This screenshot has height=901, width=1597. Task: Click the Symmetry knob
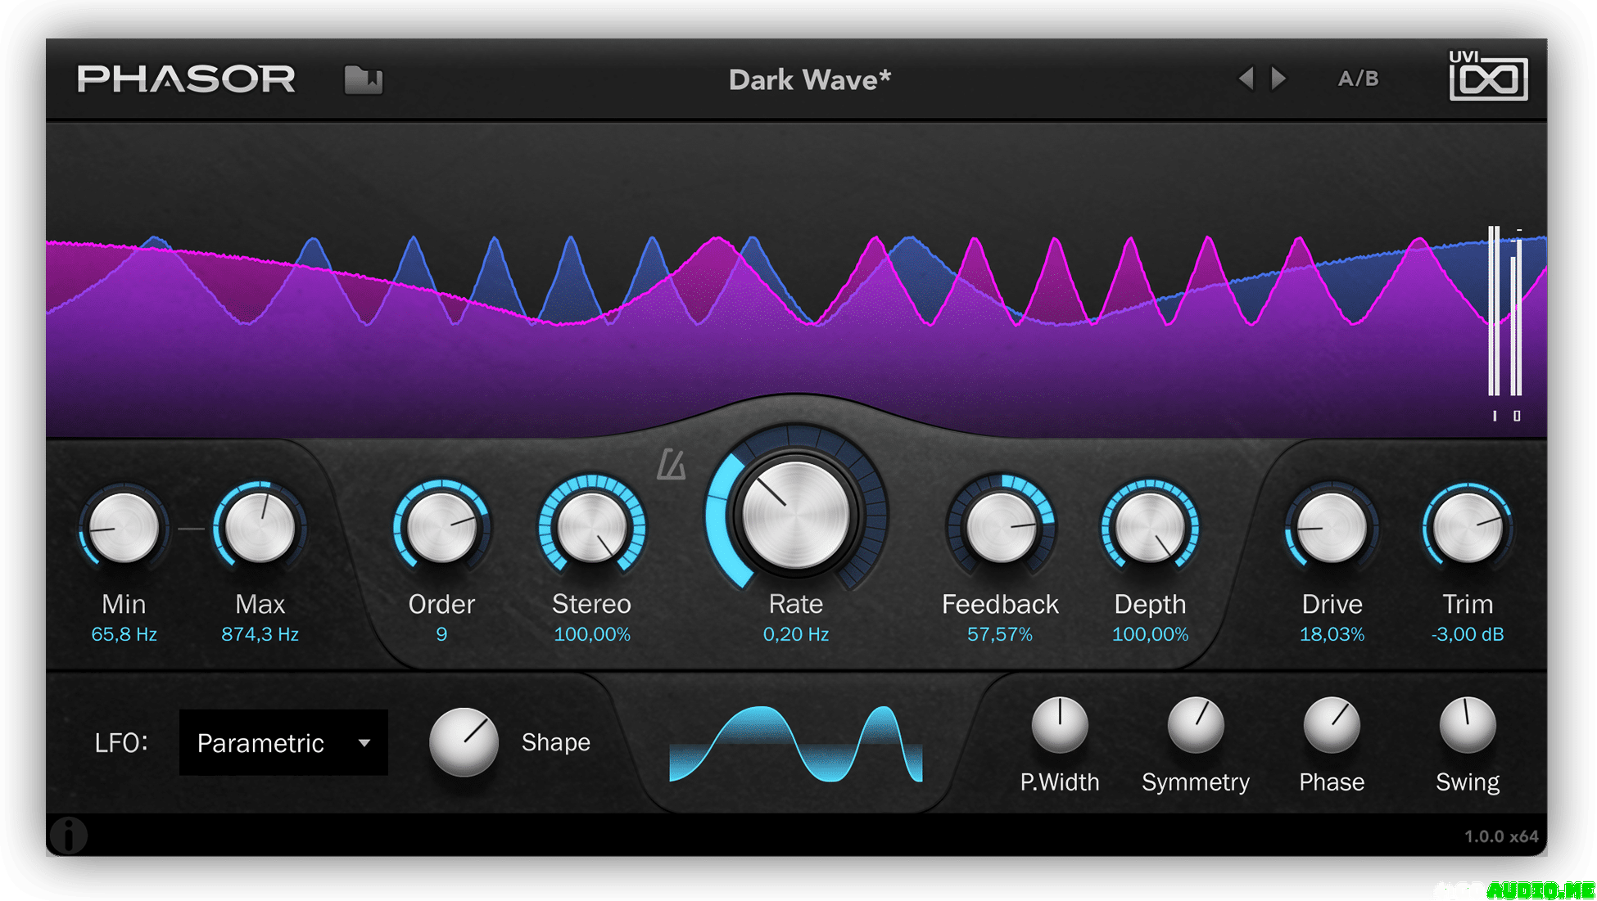(1195, 725)
